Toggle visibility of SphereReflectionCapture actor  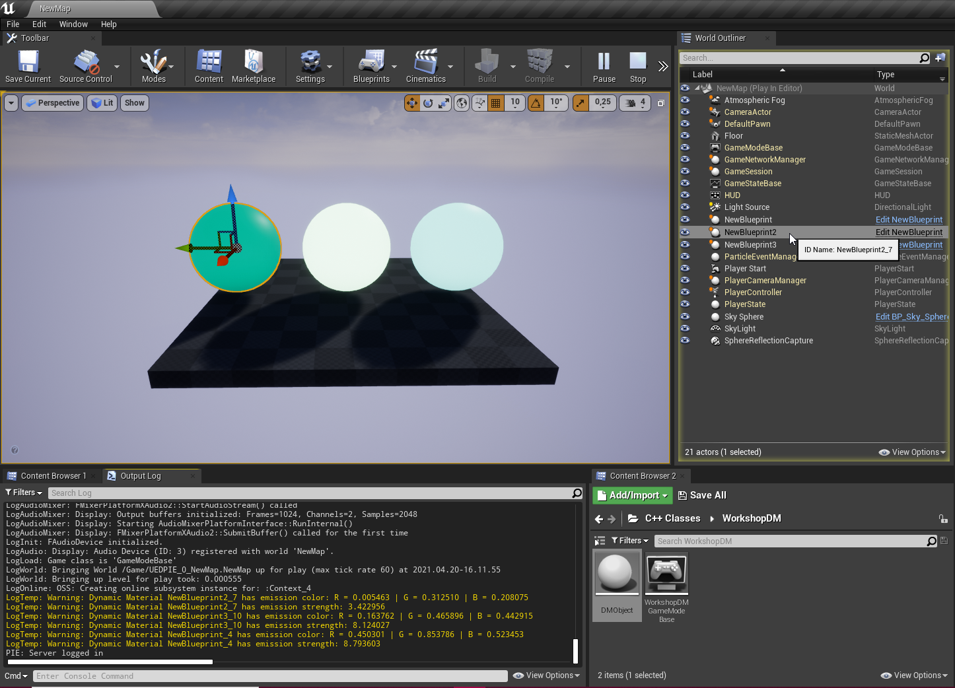[x=685, y=341]
